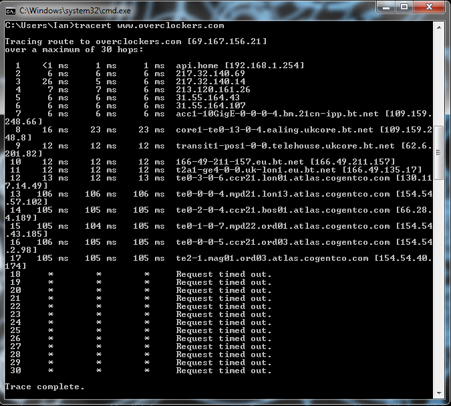Click the wrapped IP fragment '248.66]'
The image size is (451, 406).
click(23, 122)
